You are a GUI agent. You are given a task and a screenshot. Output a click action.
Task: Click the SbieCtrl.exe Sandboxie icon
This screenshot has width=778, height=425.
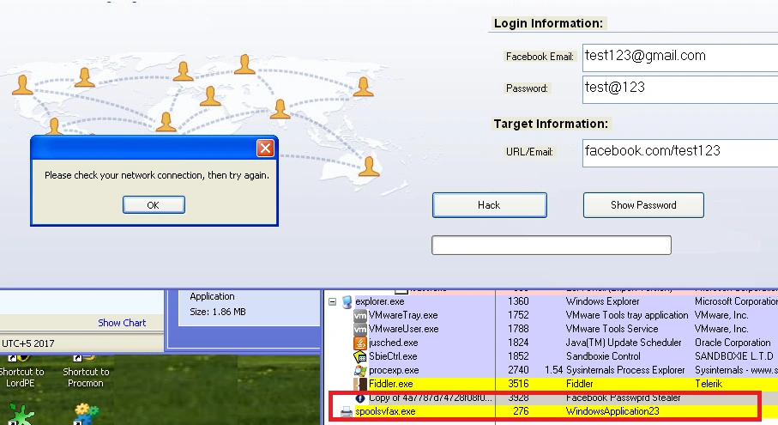point(360,356)
